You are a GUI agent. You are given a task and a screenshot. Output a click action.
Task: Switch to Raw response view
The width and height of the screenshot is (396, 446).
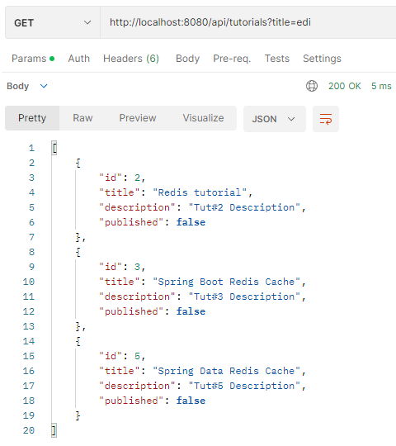coord(82,118)
